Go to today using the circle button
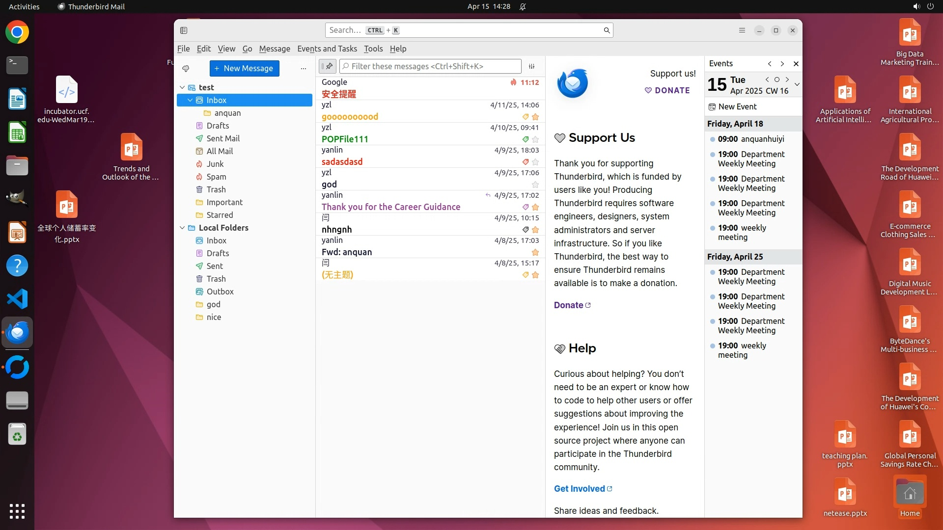This screenshot has width=943, height=530. [777, 79]
